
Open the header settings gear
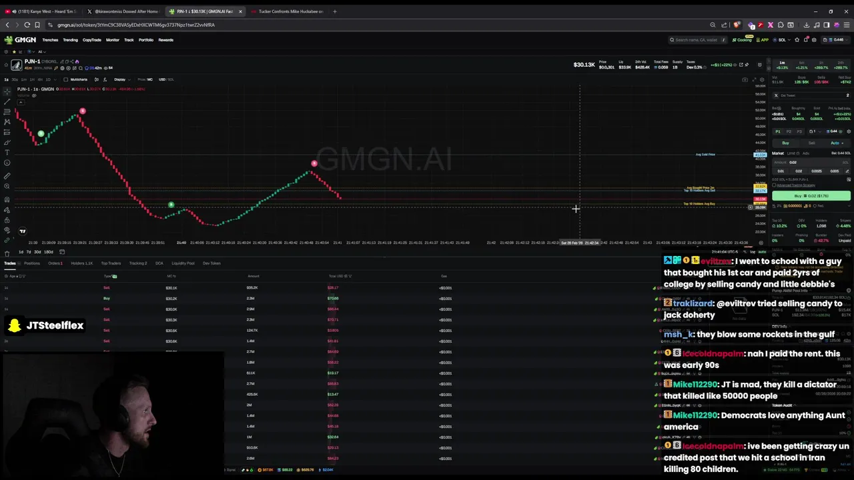click(814, 40)
